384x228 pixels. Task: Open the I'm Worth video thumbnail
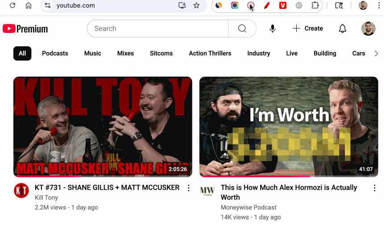[x=289, y=126]
